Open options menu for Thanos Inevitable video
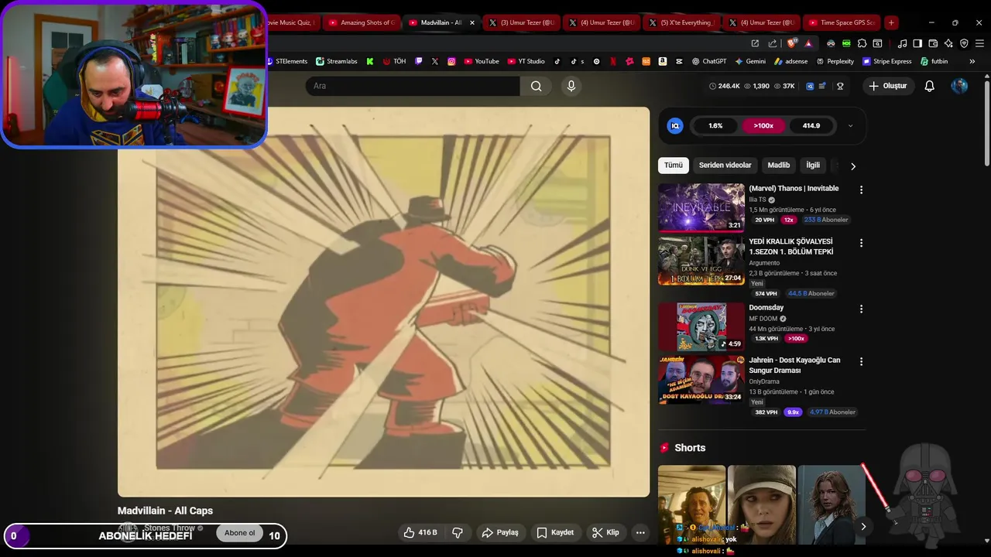This screenshot has width=991, height=557. click(x=861, y=190)
